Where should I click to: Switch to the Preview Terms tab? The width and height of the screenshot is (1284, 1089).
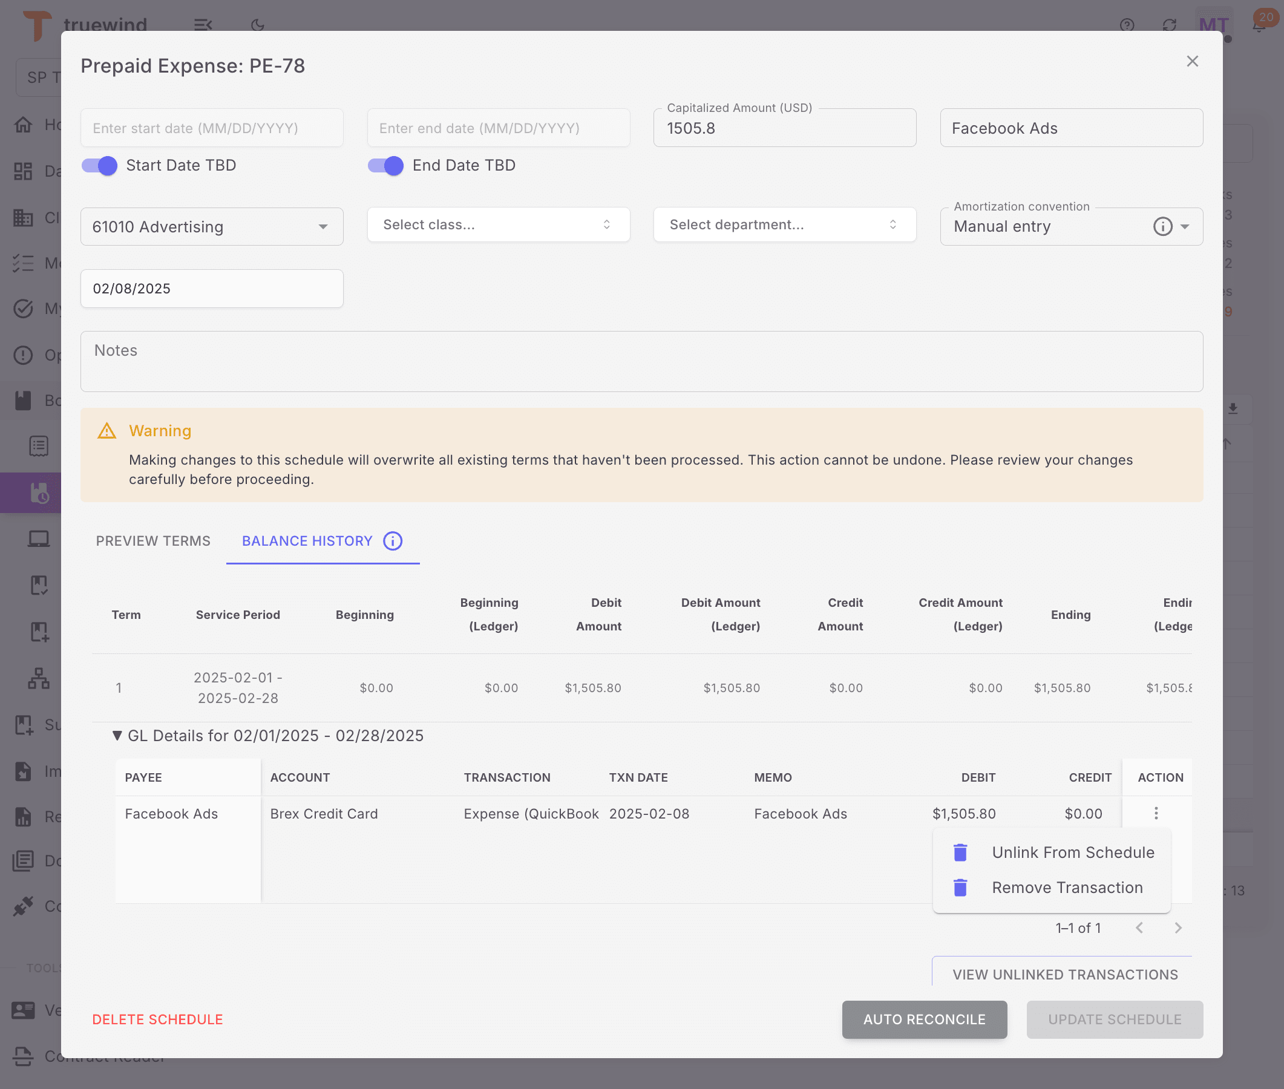click(152, 541)
